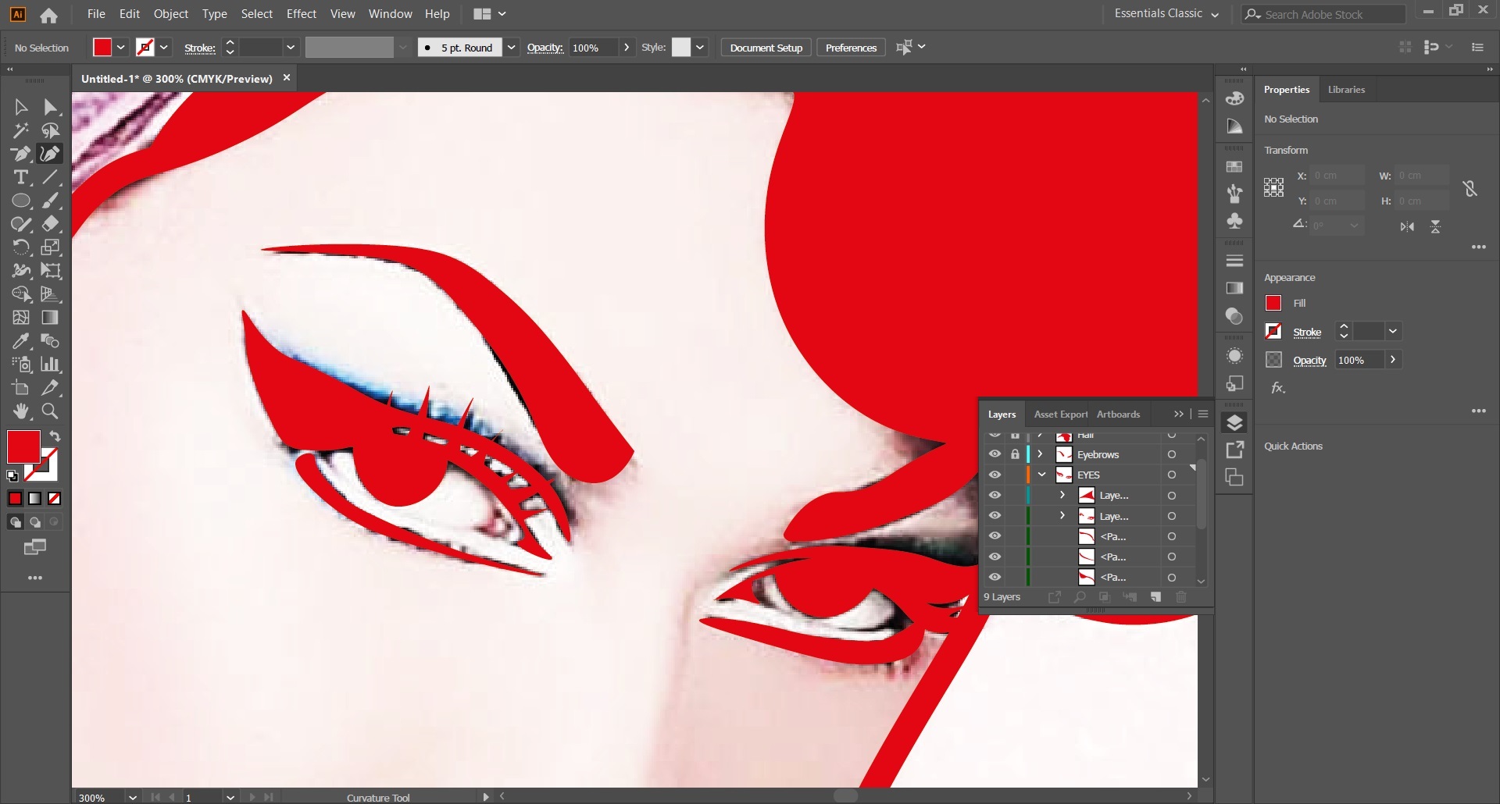Open stroke weight dropdown in Properties

pos(1393,332)
